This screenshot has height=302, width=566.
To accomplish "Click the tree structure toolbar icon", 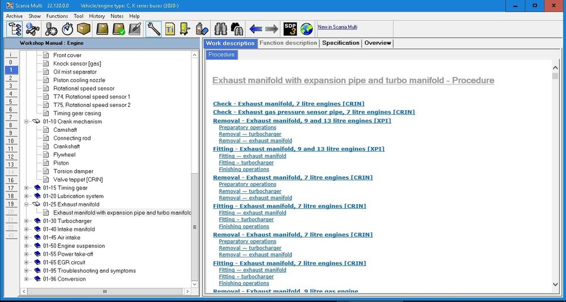I will point(14,29).
